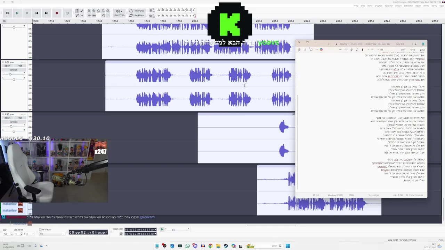
Task: Zoom in on the waveform
Action: 89,11
